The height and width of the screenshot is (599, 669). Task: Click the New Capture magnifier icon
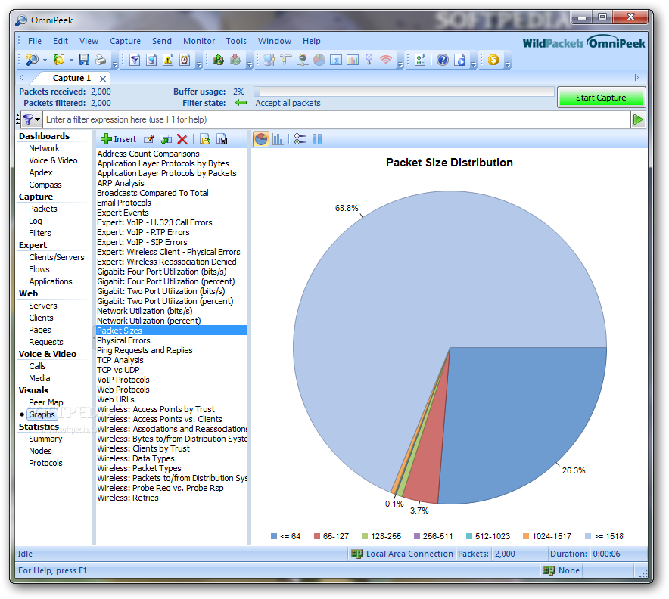point(32,60)
